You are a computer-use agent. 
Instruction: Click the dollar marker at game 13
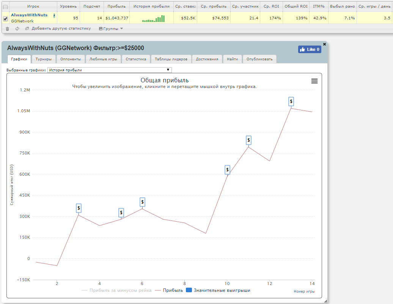(291, 101)
